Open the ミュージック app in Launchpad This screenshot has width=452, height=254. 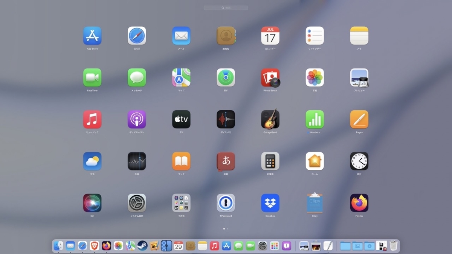[x=92, y=119]
